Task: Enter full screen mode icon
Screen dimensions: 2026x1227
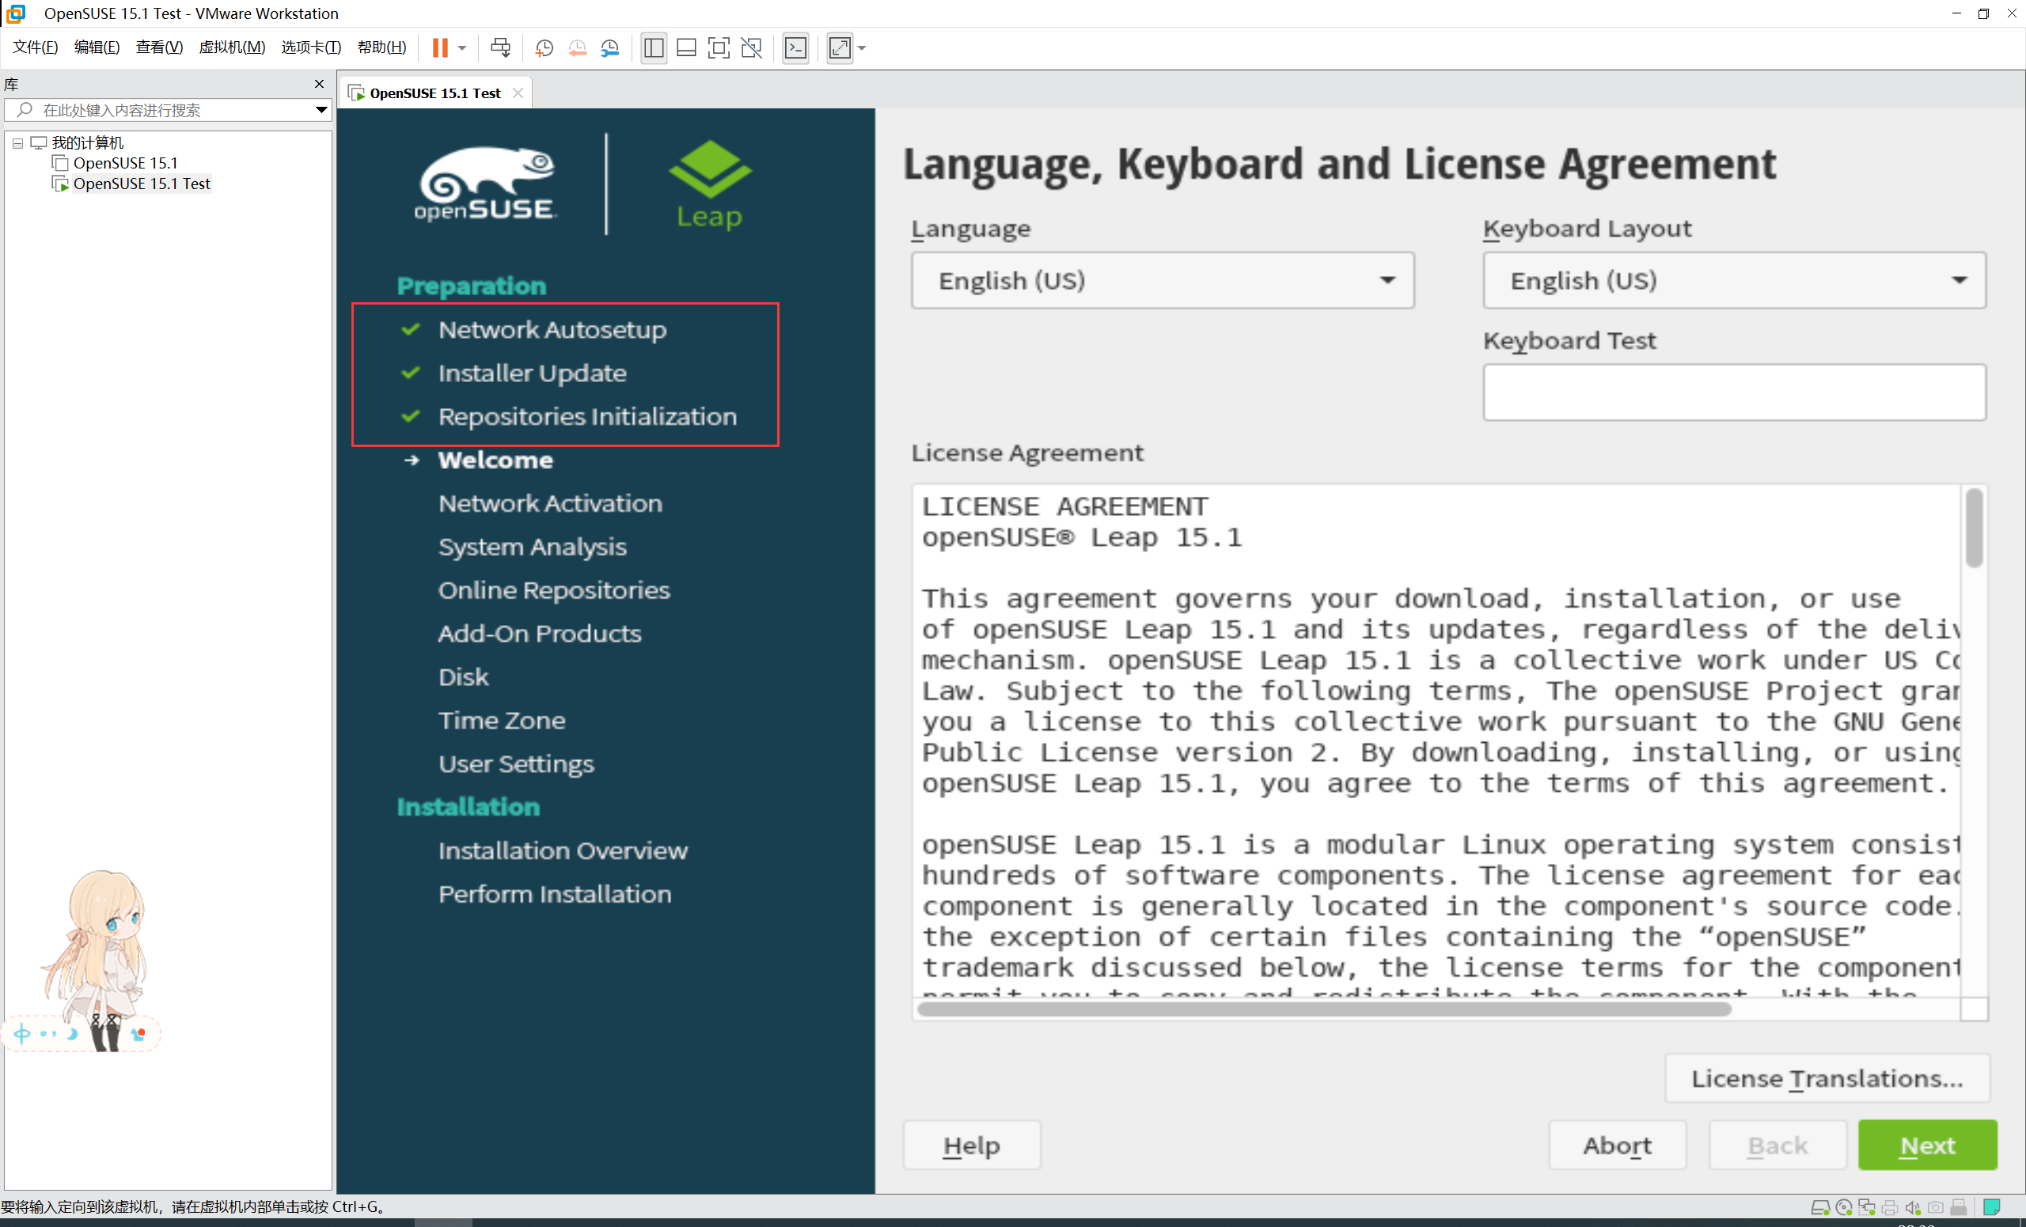Action: [719, 47]
